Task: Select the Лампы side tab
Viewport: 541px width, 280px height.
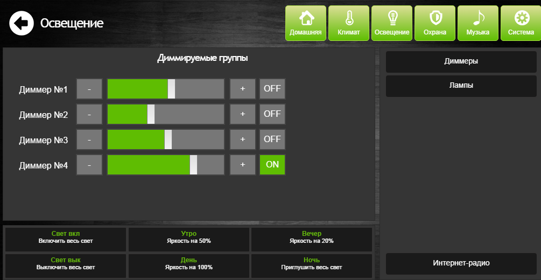Action: 461,86
